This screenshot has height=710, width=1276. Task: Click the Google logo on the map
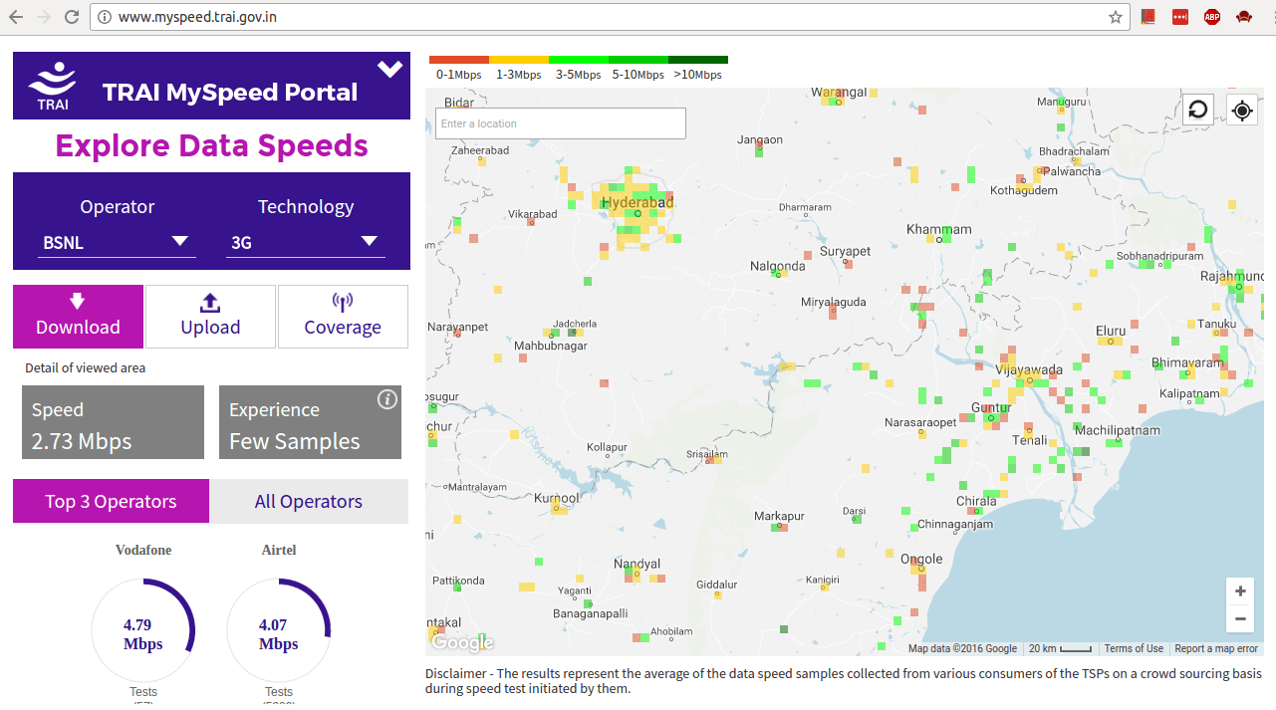(463, 642)
